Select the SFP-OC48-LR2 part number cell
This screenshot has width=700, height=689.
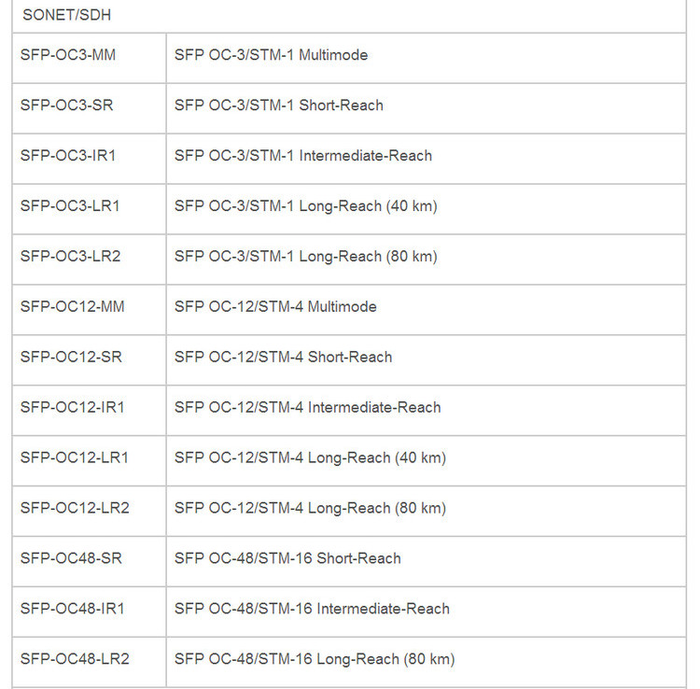75,660
